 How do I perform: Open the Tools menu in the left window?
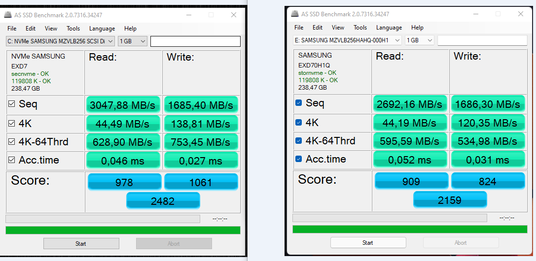(x=73, y=29)
